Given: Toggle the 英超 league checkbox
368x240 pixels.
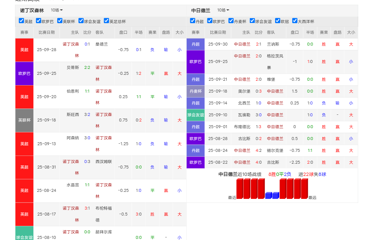Looking at the screenshot, I should 21,21.
